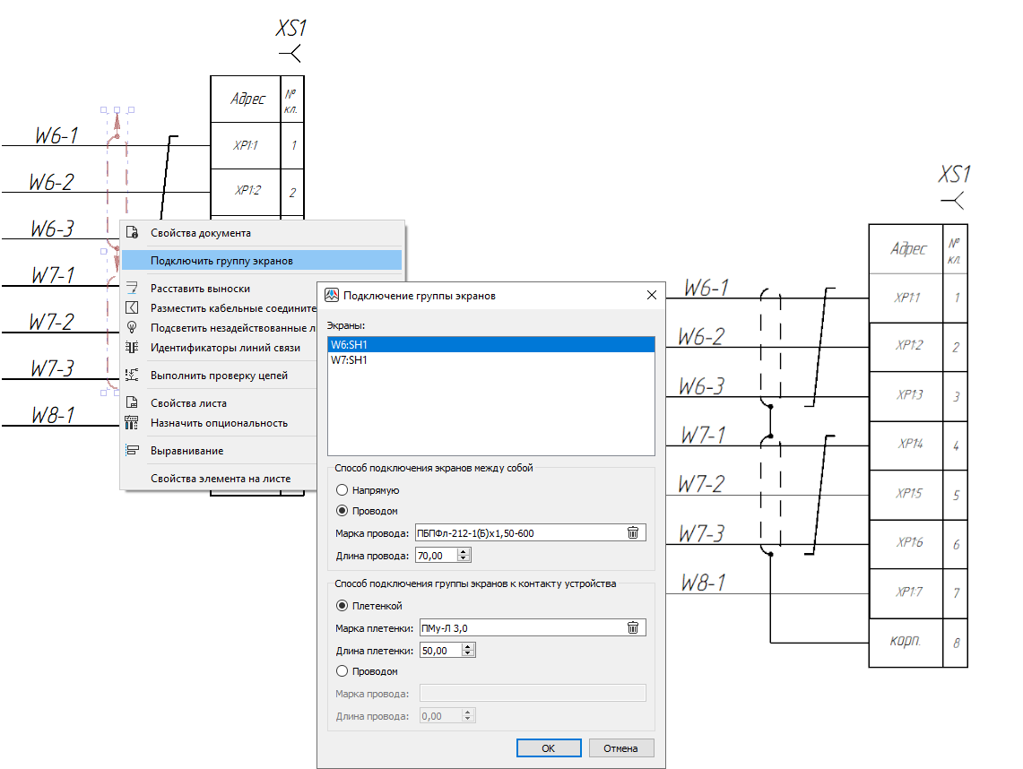Decrease Длина плетенки with the down arrow

[467, 654]
